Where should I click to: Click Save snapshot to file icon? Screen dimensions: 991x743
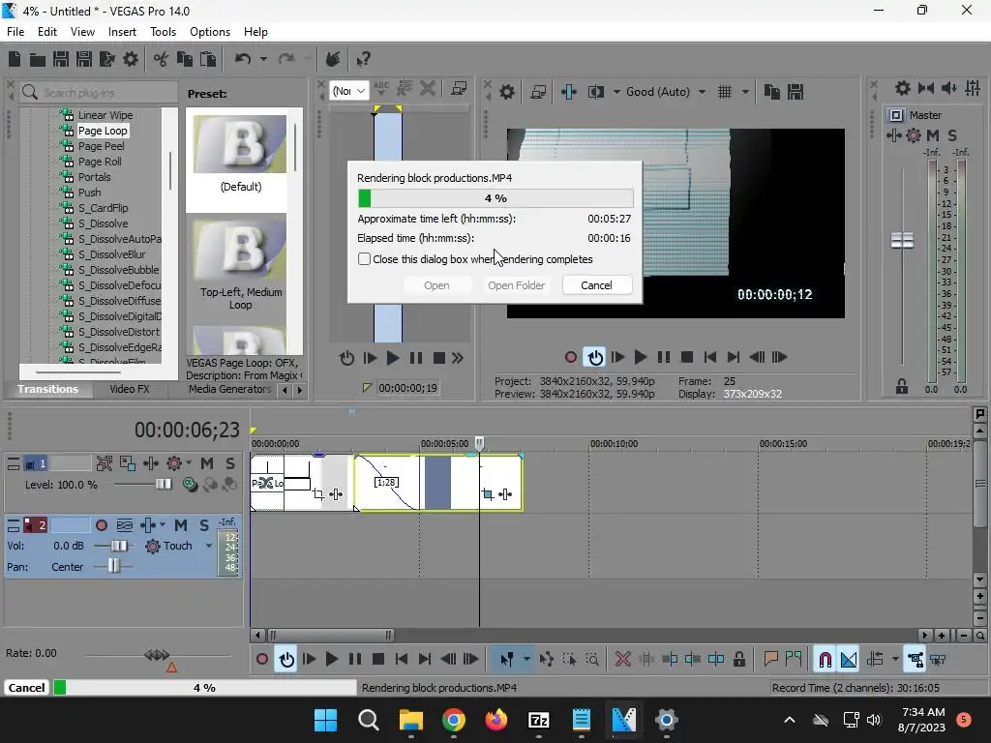[796, 92]
